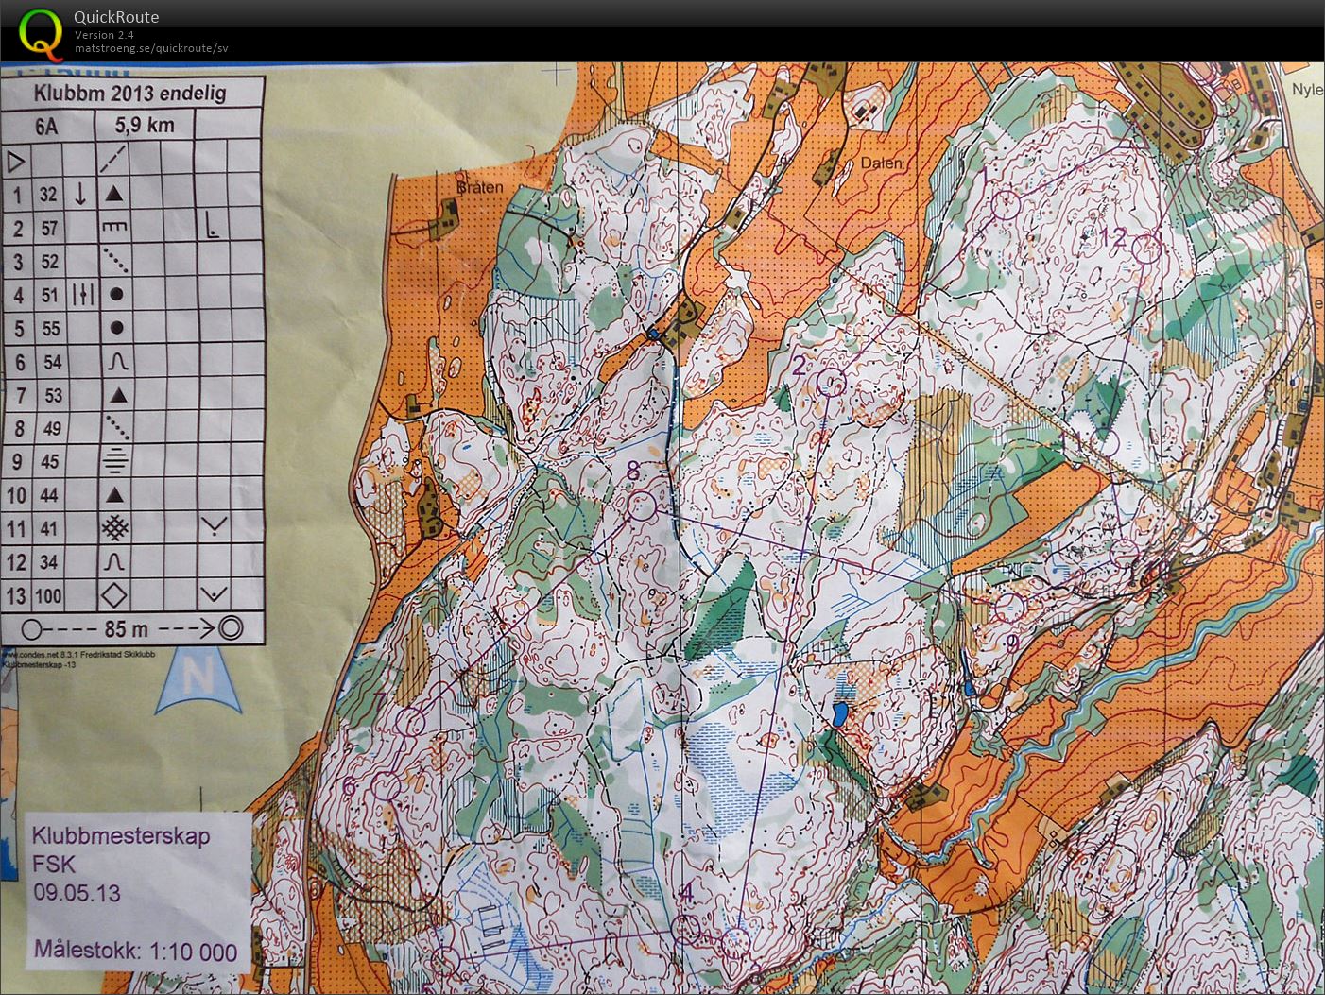The height and width of the screenshot is (995, 1325).
Task: Click the 'Klubbmesterskap' label text
Action: pyautogui.click(x=121, y=835)
